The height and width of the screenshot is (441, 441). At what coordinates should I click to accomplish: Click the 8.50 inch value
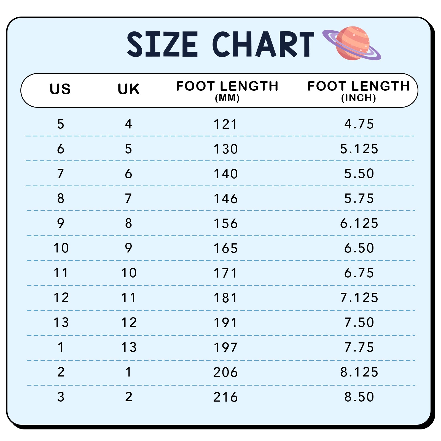pyautogui.click(x=359, y=397)
